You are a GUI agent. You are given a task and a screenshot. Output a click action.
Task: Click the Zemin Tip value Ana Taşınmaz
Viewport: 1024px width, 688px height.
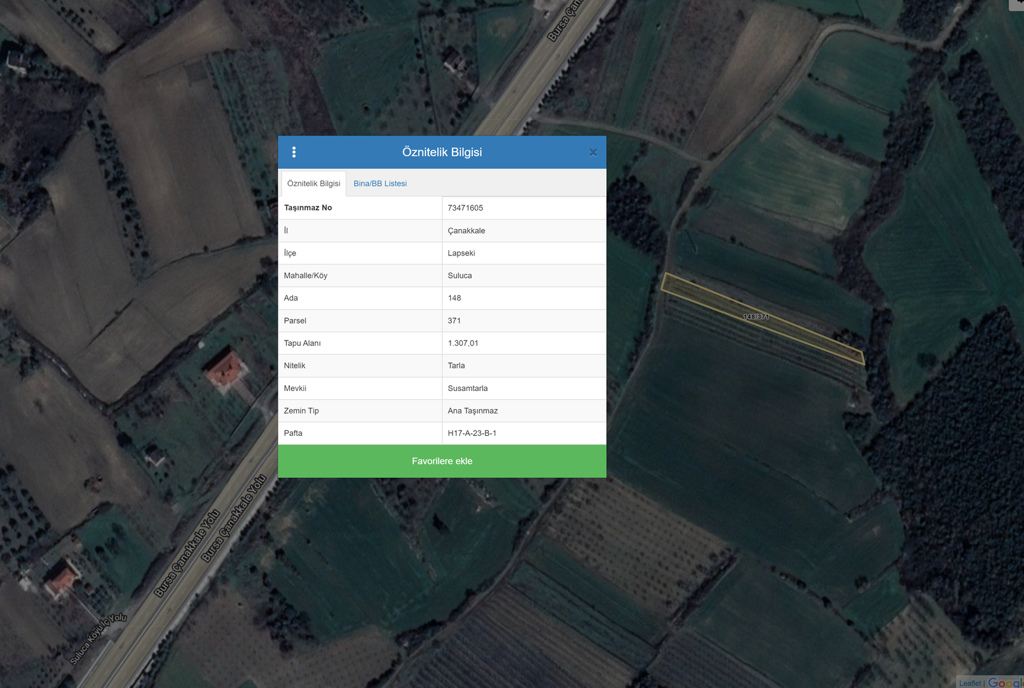tap(472, 411)
